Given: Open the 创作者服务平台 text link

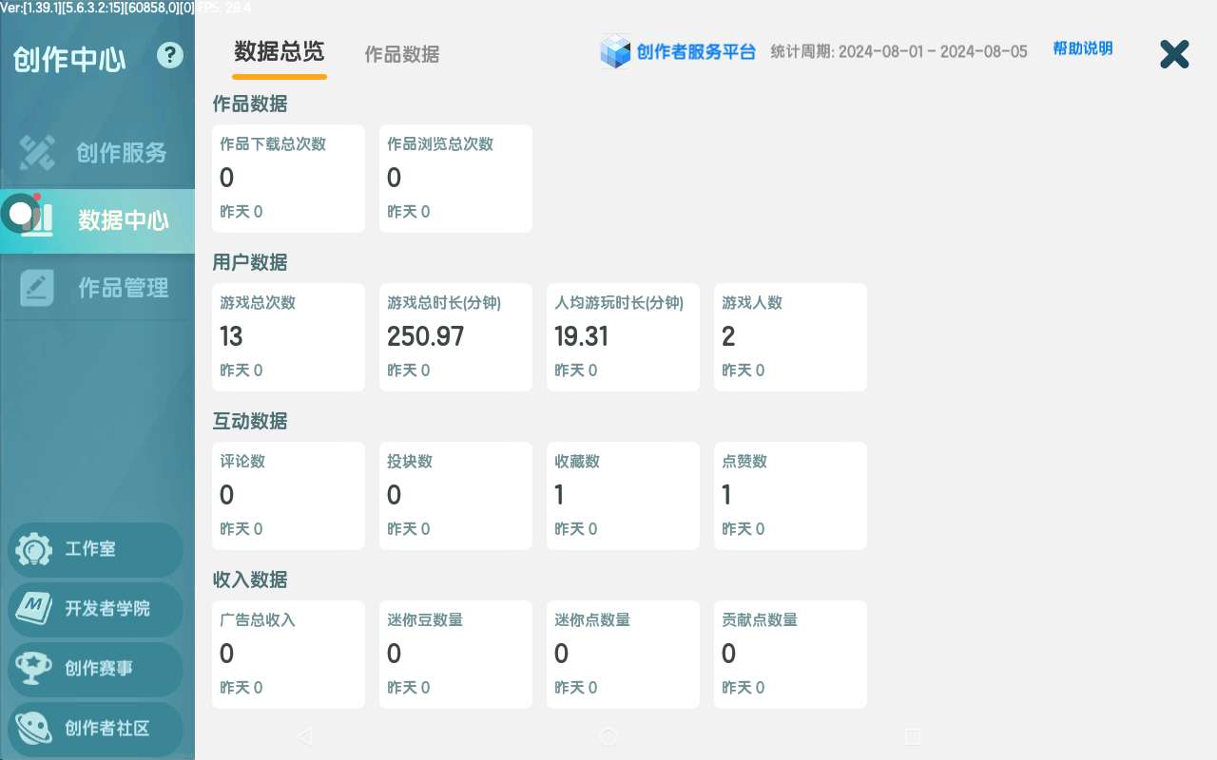Looking at the screenshot, I should [x=696, y=52].
